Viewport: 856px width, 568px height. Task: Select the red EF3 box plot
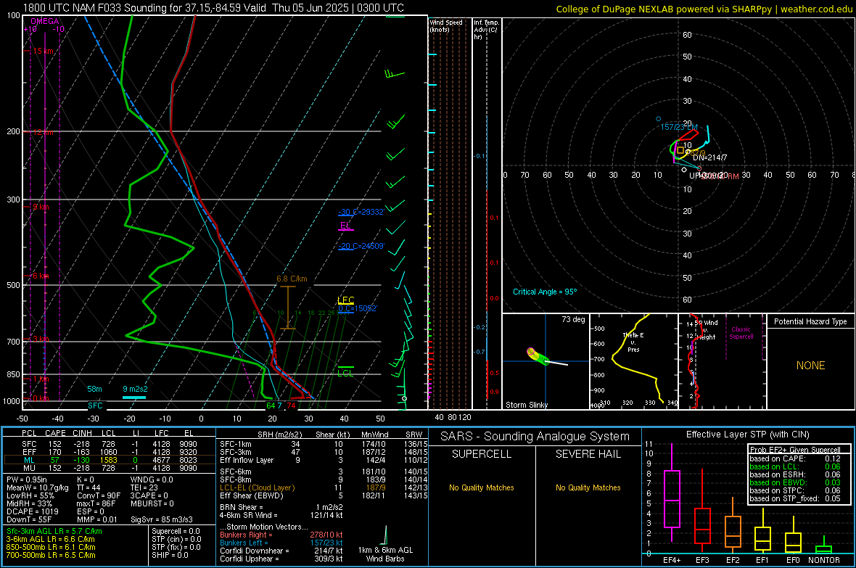tap(702, 511)
